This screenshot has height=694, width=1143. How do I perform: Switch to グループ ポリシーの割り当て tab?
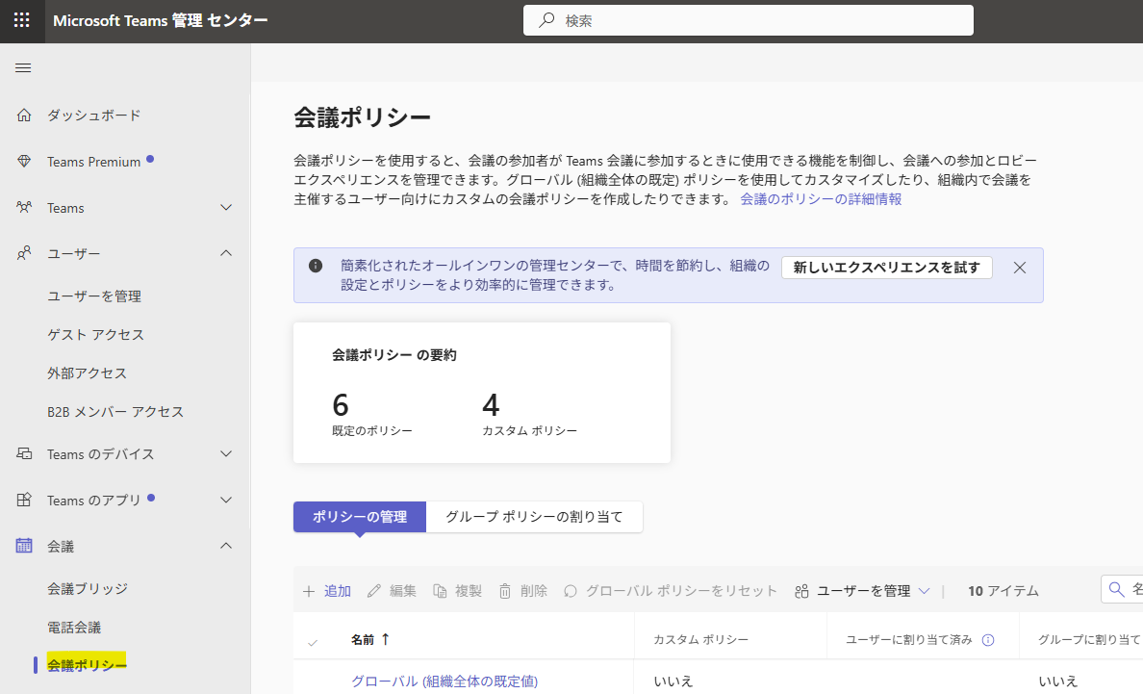[534, 517]
